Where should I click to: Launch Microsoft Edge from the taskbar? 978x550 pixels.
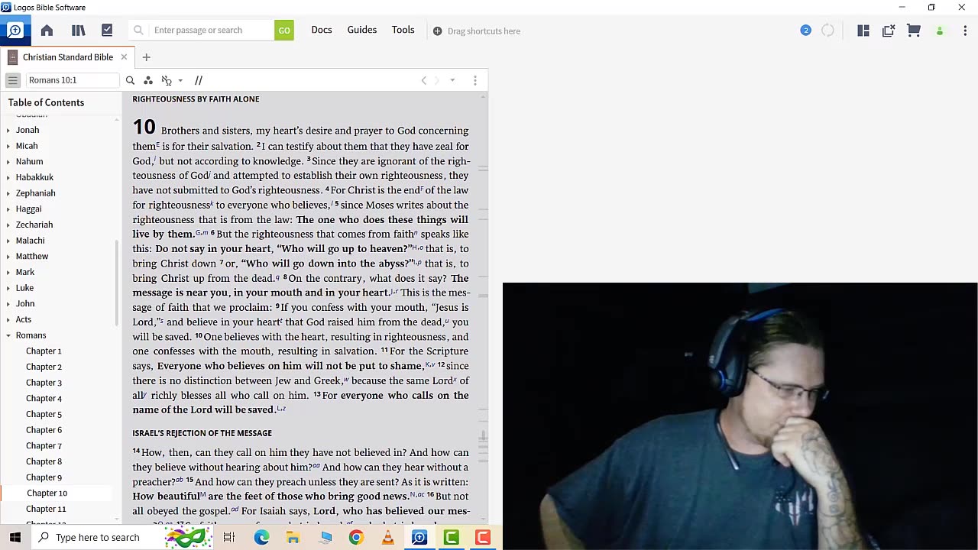261,537
